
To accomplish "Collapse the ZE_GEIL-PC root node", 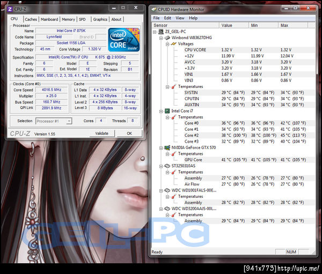I will (x=155, y=32).
